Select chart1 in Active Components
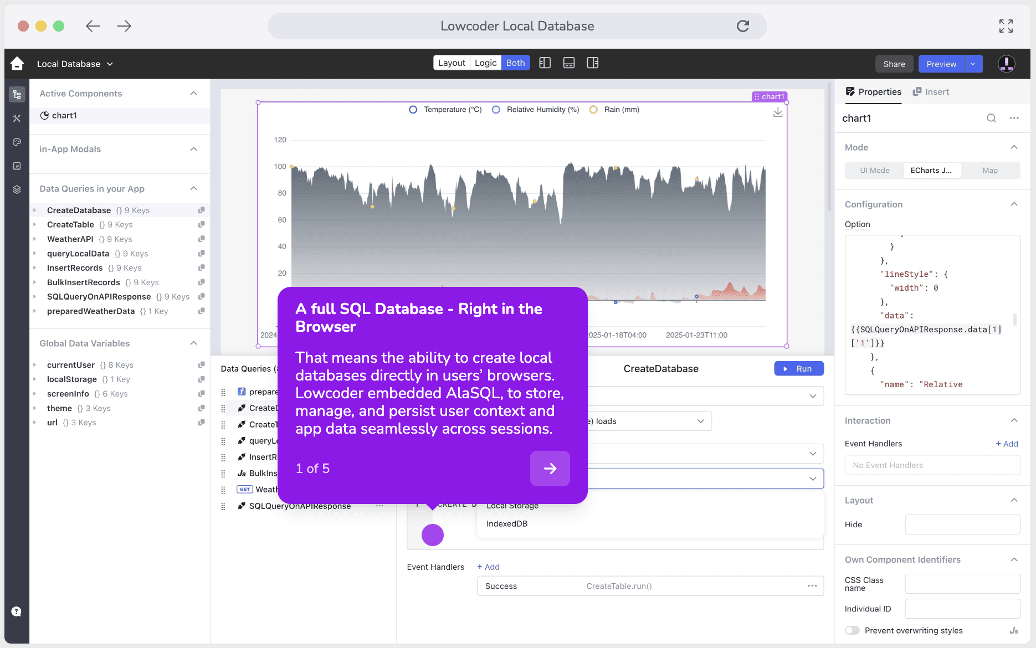The image size is (1036, 648). 120,115
